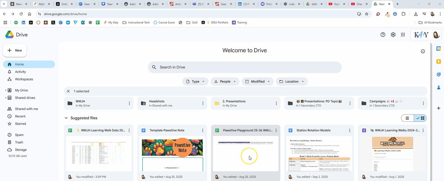Click the address bar URL
The height and width of the screenshot is (181, 444).
[x=66, y=14]
